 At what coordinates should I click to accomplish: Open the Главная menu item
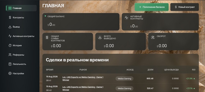click(21, 8)
